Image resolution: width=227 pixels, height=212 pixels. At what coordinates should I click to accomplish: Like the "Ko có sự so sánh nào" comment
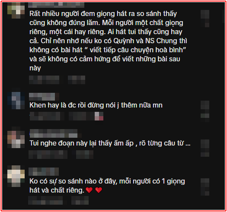tap(205, 187)
